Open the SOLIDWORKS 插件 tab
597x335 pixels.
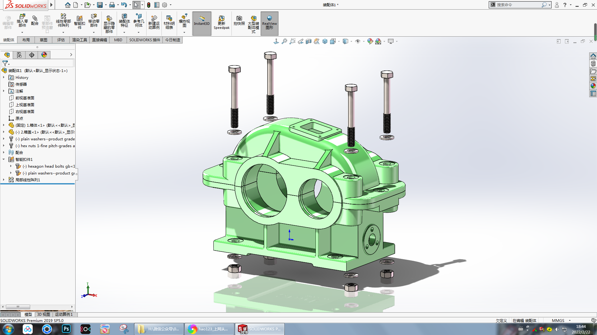coord(144,40)
